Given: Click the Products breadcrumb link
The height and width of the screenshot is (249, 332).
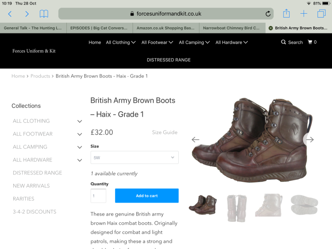Looking at the screenshot, I should pos(40,76).
